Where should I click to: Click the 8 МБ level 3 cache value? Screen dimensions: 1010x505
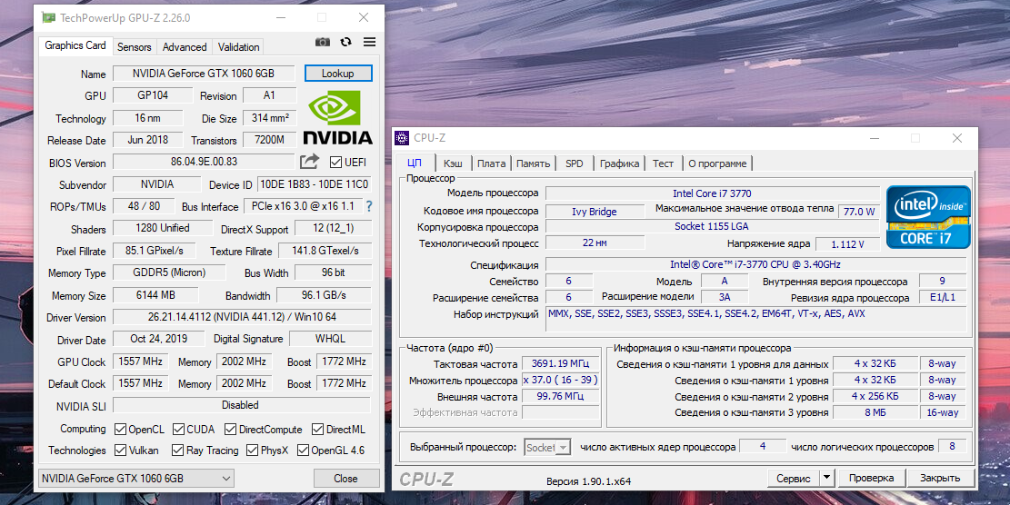[x=875, y=413]
